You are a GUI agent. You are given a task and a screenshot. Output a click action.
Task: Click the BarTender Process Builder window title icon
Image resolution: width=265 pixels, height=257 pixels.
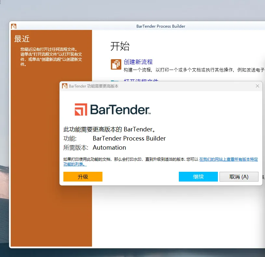coord(14,26)
